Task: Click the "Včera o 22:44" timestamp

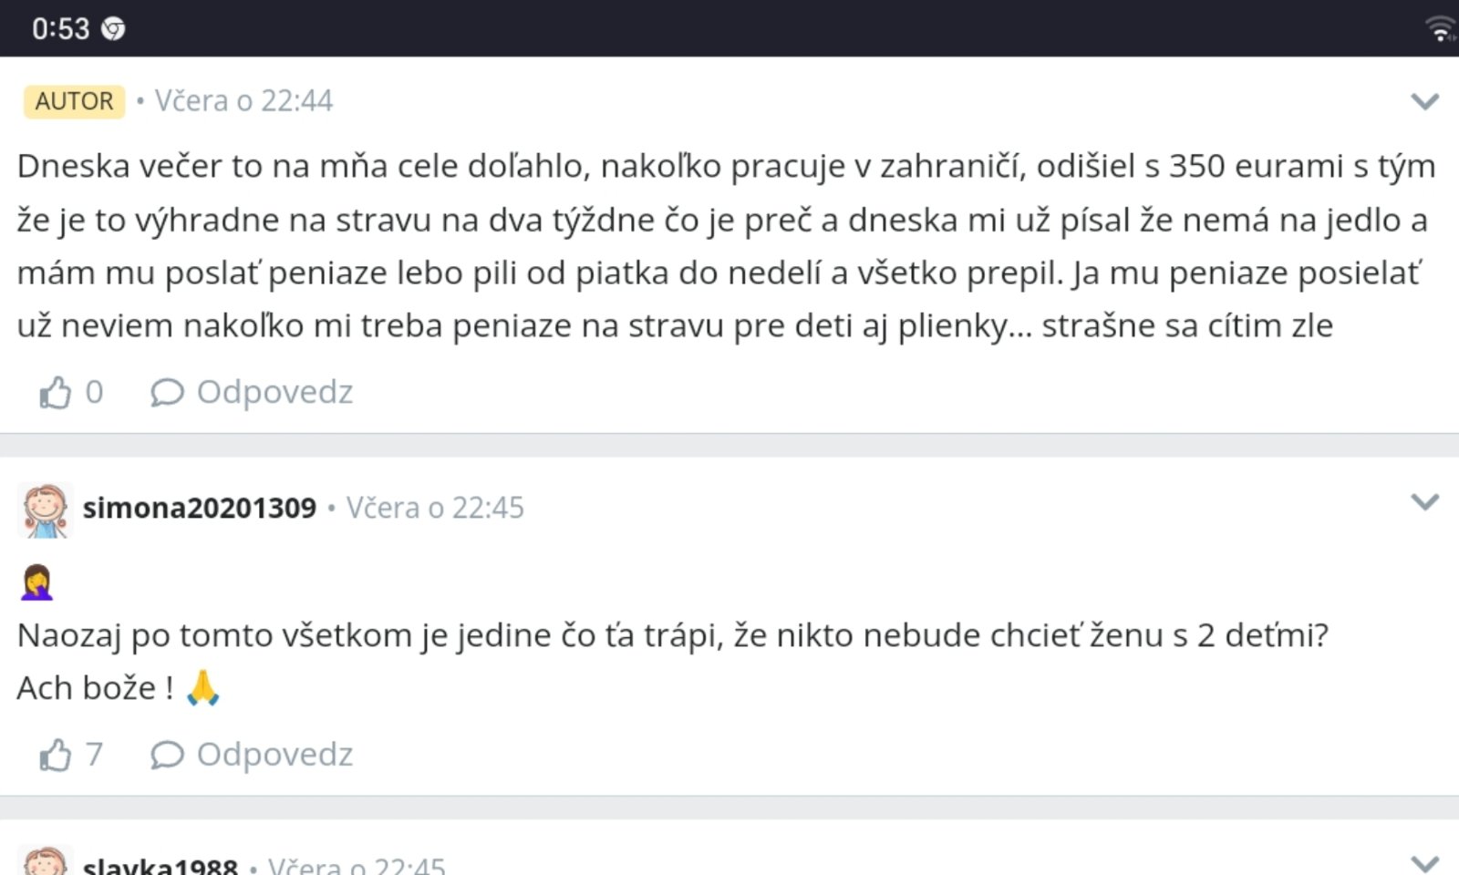Action: coord(243,101)
